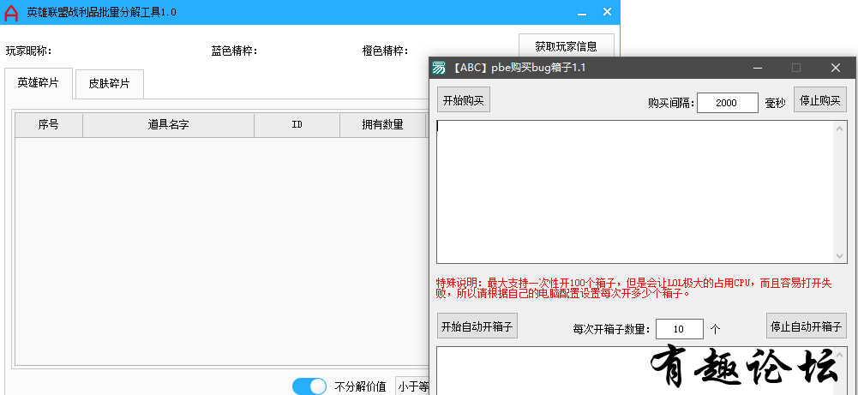
Task: Click the 停止自动开箱子 button
Action: coord(806,326)
